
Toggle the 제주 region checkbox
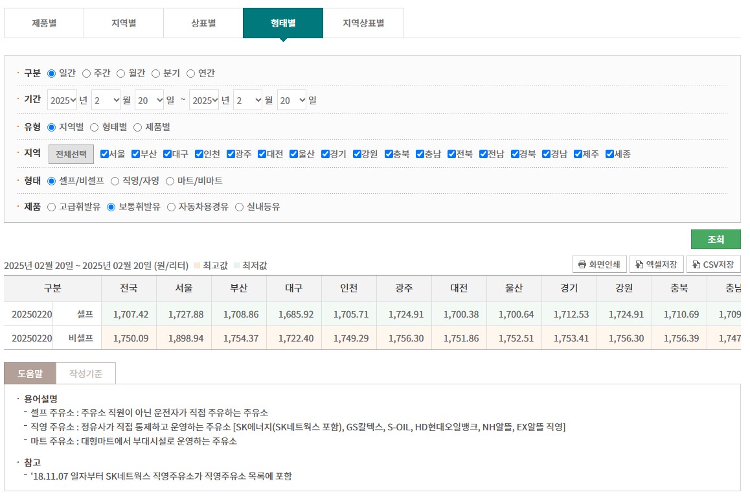coord(578,154)
